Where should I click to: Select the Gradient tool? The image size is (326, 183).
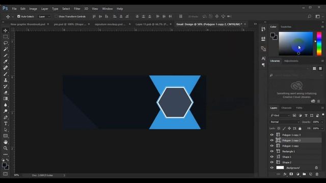tap(6, 99)
